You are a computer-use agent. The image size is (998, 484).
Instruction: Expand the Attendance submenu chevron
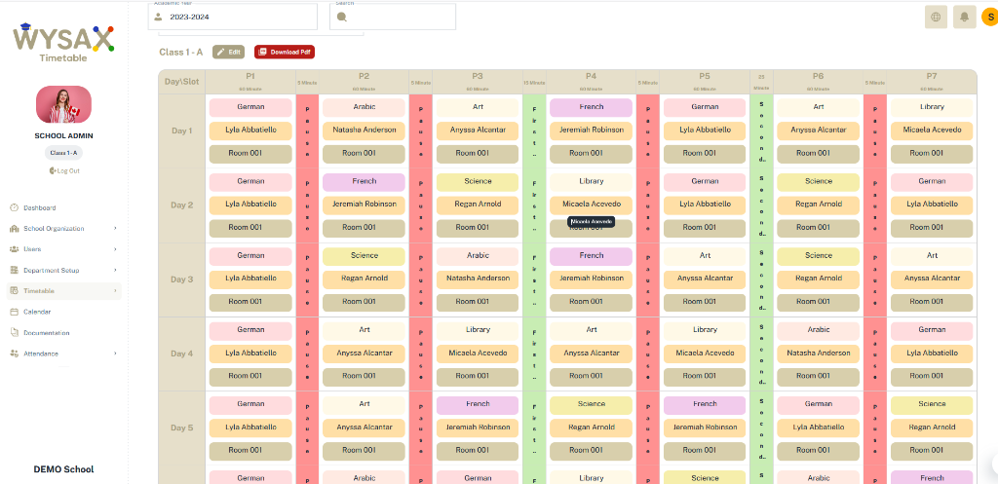coord(115,354)
